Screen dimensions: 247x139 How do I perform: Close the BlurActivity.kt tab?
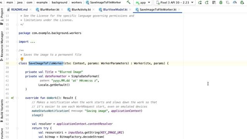[93, 10]
